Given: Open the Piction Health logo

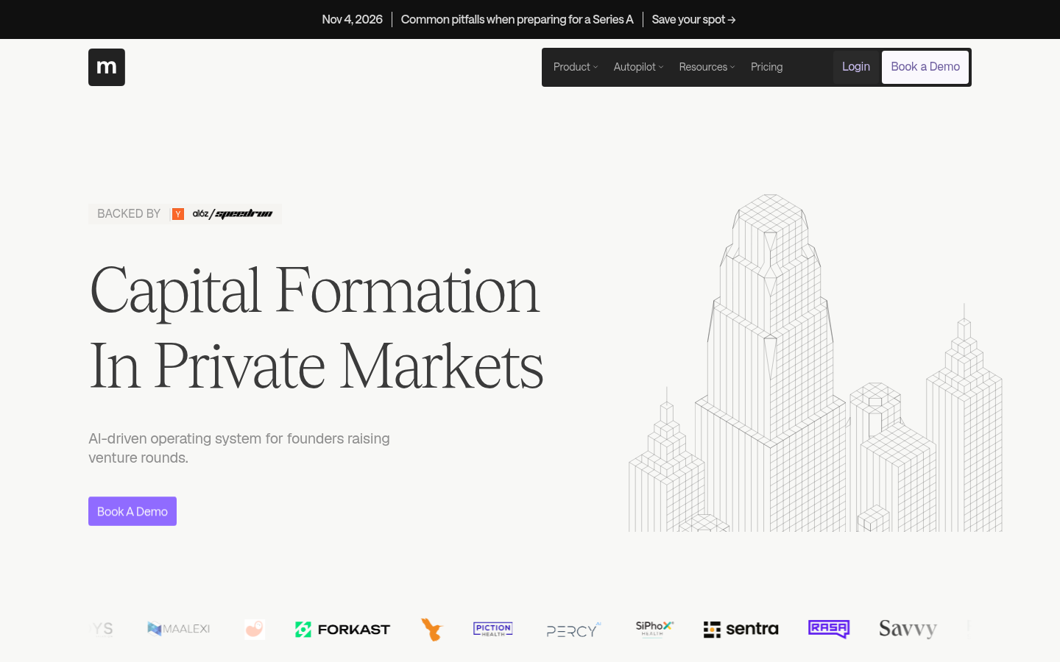Looking at the screenshot, I should (493, 629).
